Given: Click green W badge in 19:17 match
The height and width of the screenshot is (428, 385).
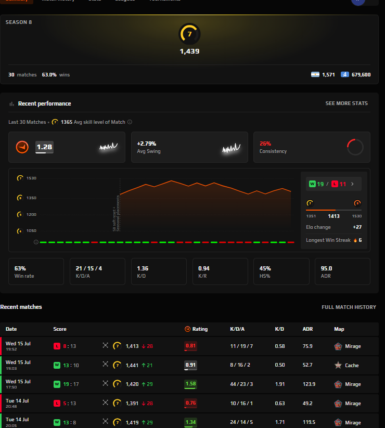Looking at the screenshot, I should coord(57,384).
